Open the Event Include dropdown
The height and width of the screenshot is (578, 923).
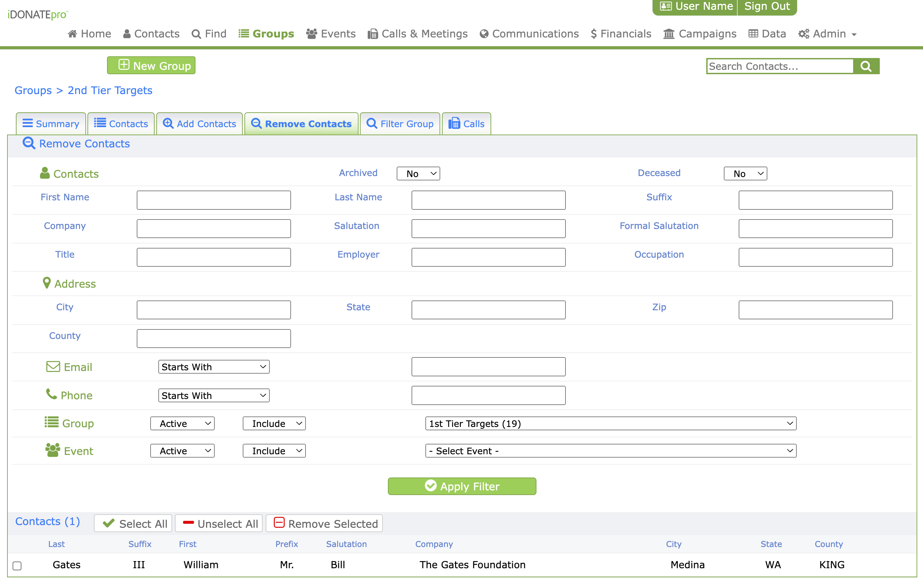click(x=274, y=451)
